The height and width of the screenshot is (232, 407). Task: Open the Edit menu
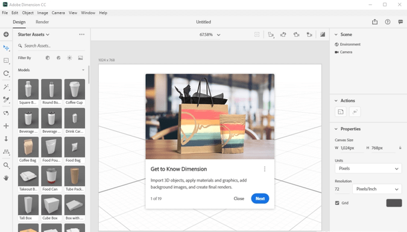pyautogui.click(x=15, y=13)
